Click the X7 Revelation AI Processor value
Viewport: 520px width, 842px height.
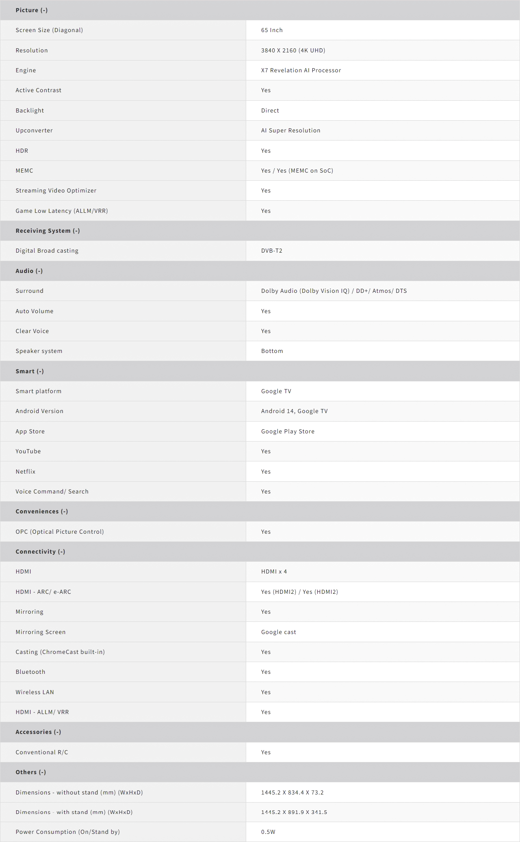[x=301, y=70]
